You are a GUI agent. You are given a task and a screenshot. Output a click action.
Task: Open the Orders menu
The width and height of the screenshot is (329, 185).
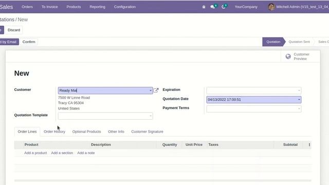coord(27,7)
